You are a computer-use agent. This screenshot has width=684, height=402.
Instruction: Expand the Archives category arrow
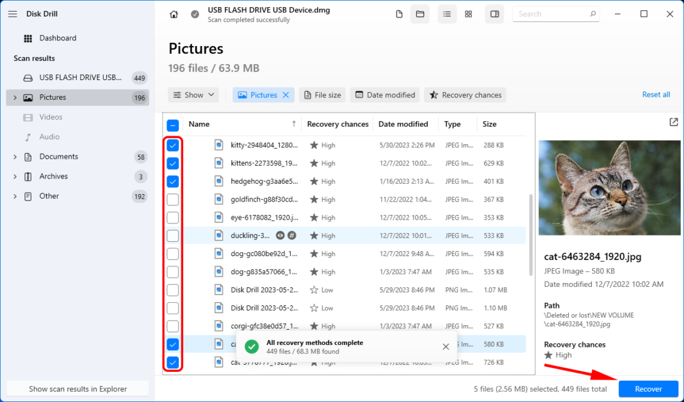point(15,177)
